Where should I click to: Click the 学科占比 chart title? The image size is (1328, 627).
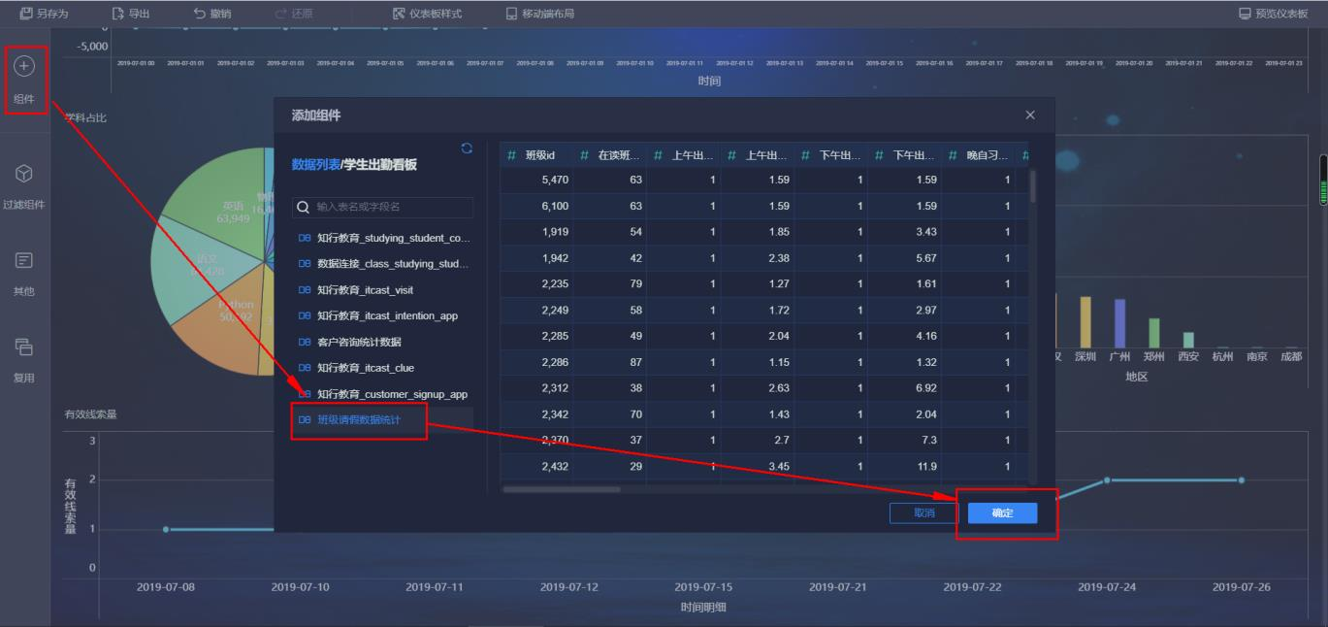click(85, 117)
